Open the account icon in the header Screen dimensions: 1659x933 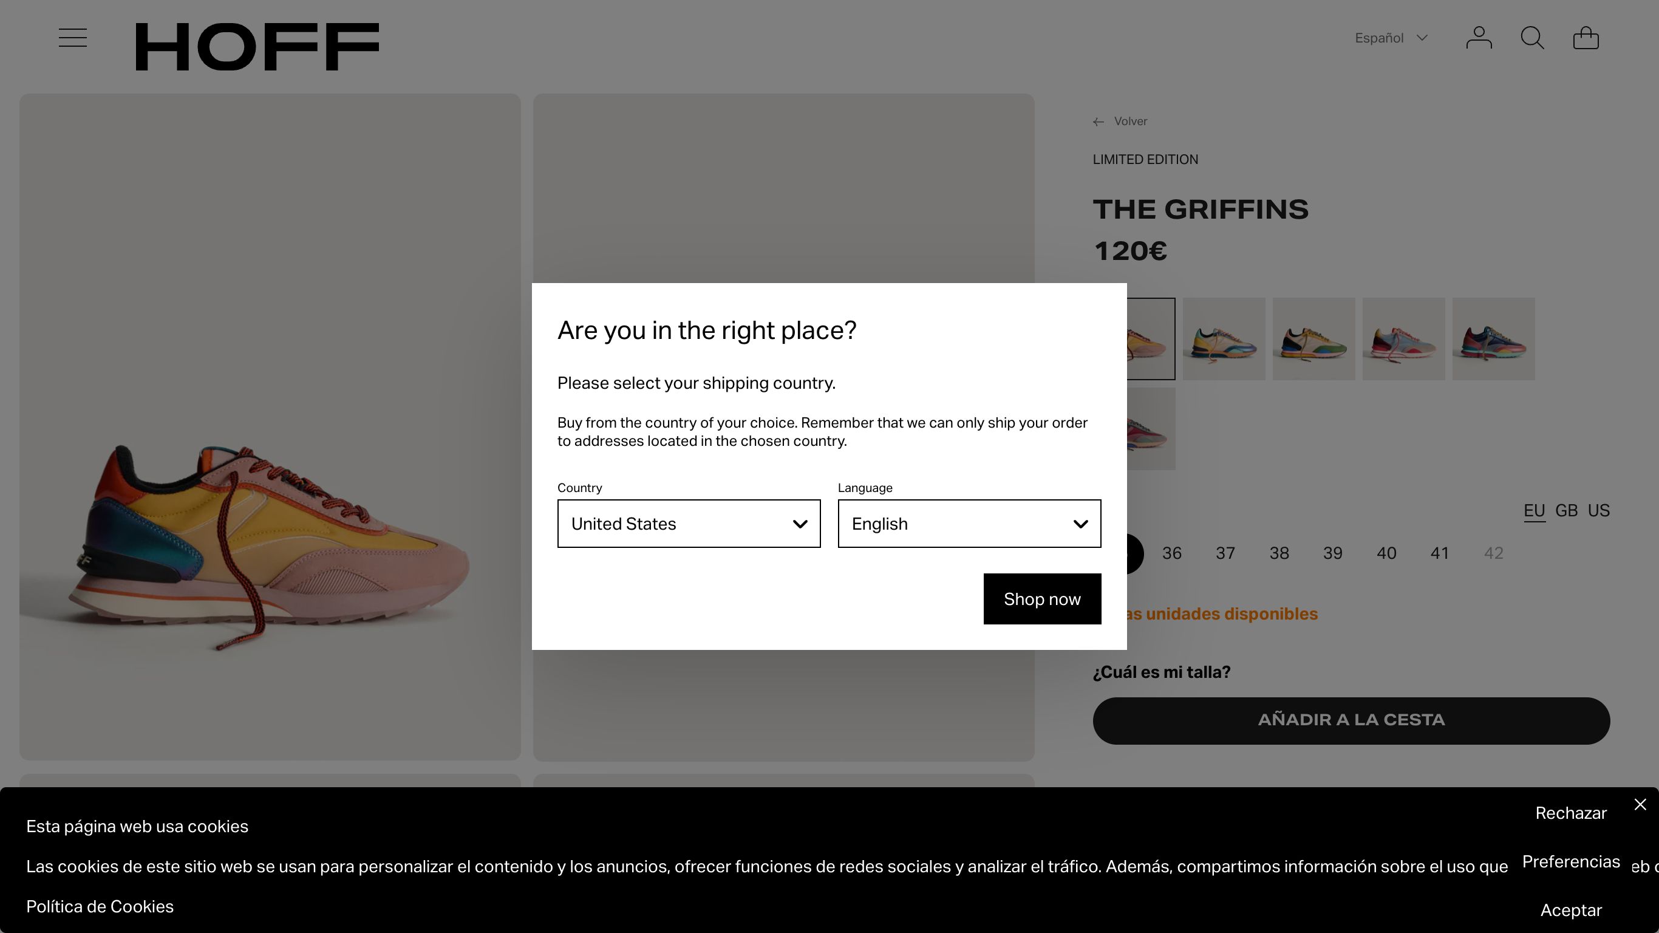click(1479, 38)
